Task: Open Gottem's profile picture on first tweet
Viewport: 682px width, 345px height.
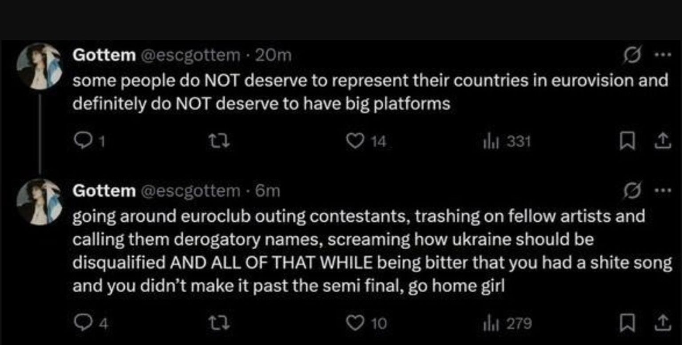Action: [x=38, y=67]
